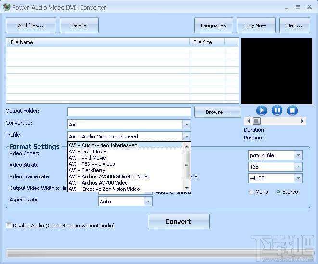Image resolution: width=318 pixels, height=264 pixels.
Task: Open the Aspect Ratio Auto dropdown
Action: (148, 201)
